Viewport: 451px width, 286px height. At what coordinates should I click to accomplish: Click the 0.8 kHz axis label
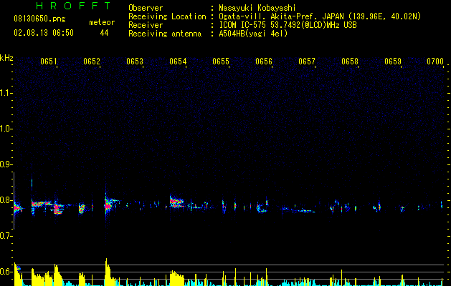coord(6,200)
